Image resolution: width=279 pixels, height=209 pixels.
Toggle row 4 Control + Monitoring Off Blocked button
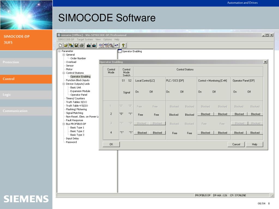coord(222,133)
